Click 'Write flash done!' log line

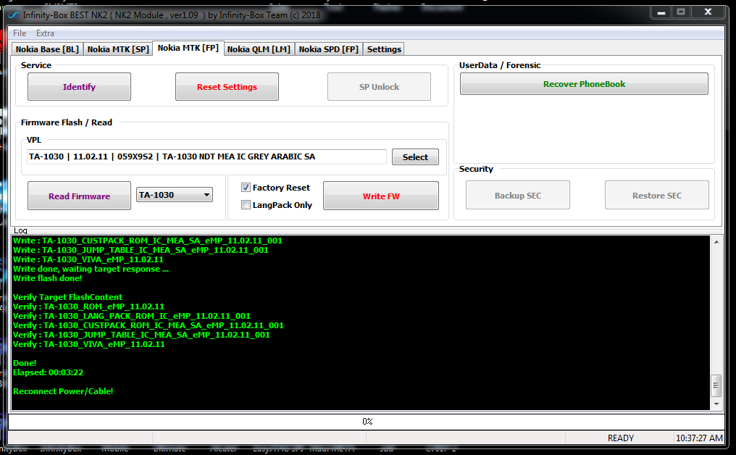(x=47, y=278)
